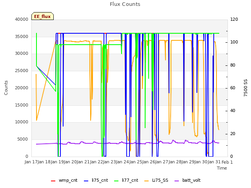Click the Jan 30 date tick
251x188 pixels.
201,162
